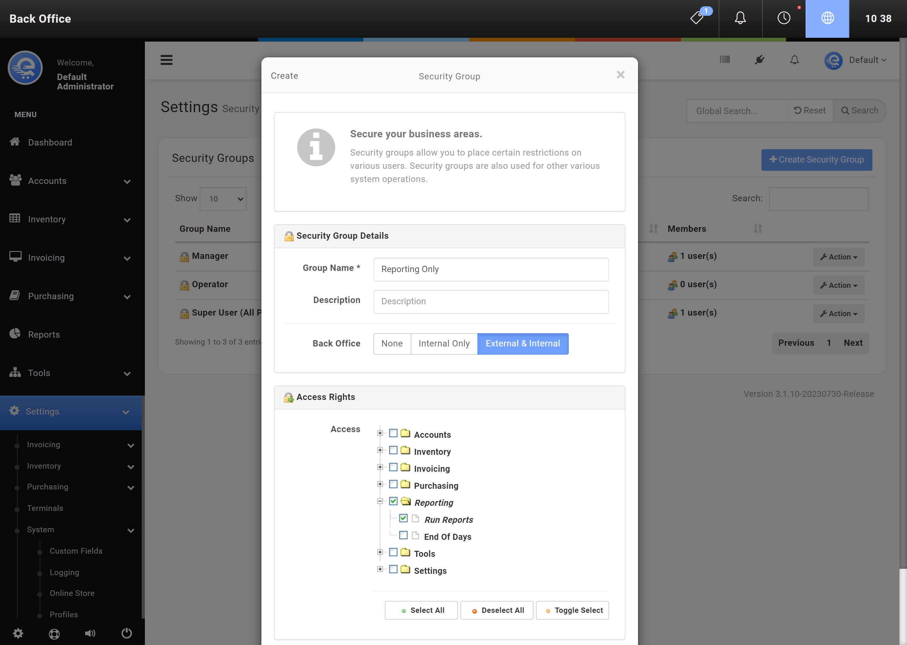The image size is (907, 645).
Task: Click the Deselect All button
Action: [497, 610]
